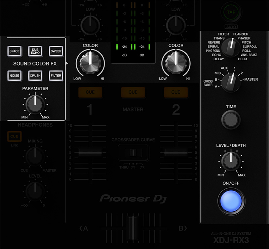Enable the NOISE sound color effect
This screenshot has height=249, width=269.
(14, 75)
